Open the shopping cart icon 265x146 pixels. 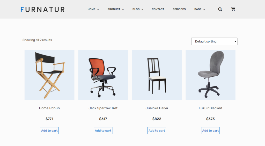[x=233, y=9]
